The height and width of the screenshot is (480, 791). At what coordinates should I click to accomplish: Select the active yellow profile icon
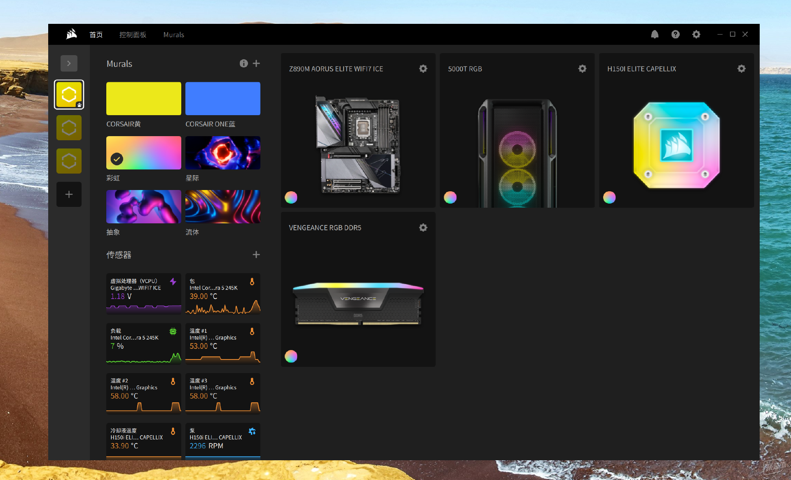click(69, 95)
